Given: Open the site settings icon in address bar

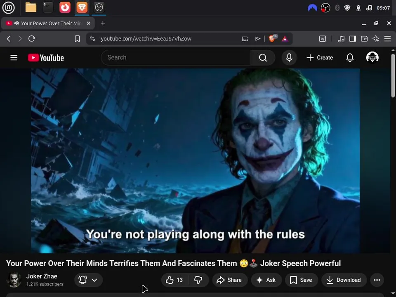Looking at the screenshot, I should 92,39.
